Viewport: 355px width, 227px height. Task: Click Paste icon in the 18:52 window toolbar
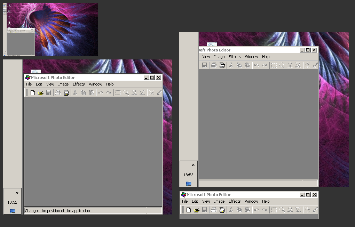[91, 93]
